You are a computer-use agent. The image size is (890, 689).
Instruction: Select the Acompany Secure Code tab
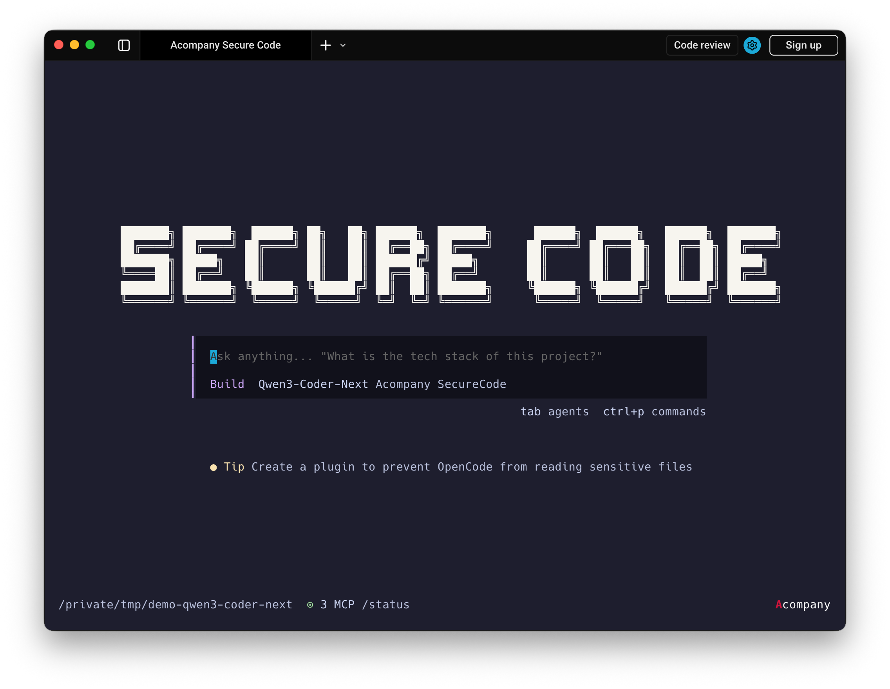point(225,45)
